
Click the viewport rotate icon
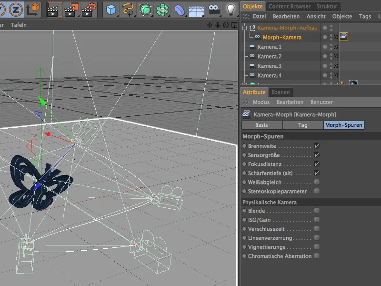(226, 25)
